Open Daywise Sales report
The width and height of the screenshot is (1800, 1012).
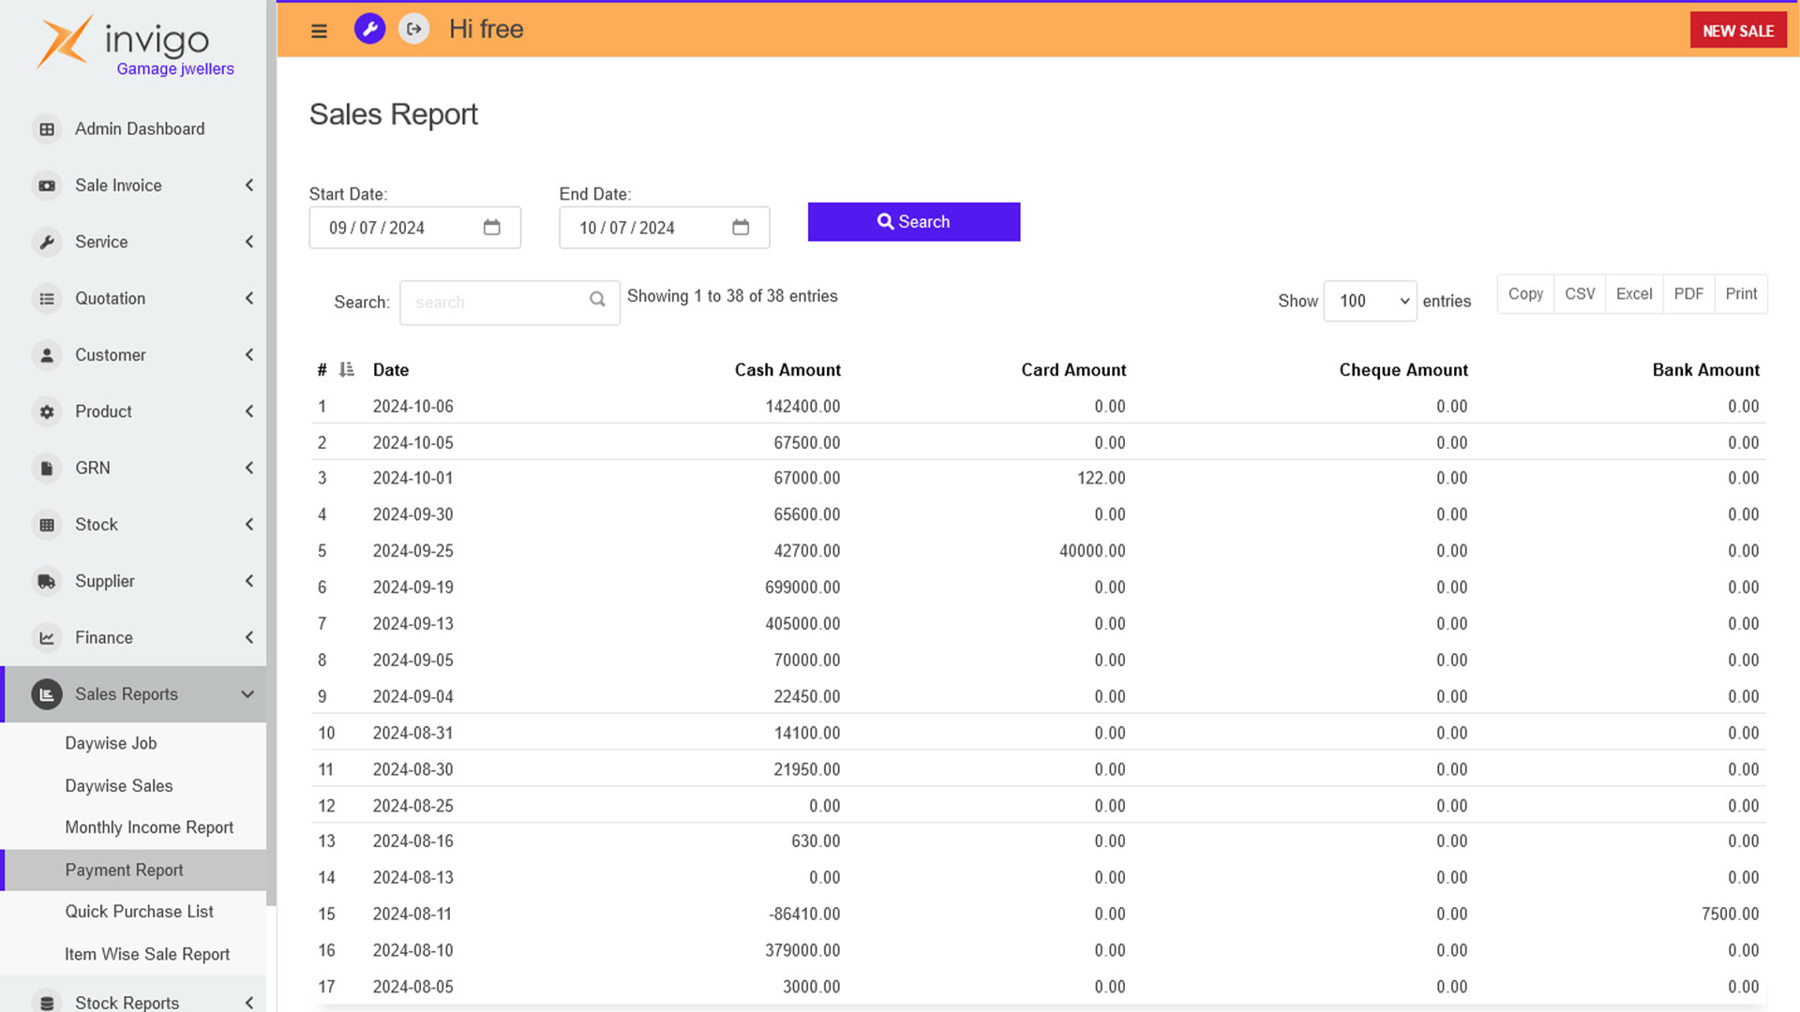119,786
